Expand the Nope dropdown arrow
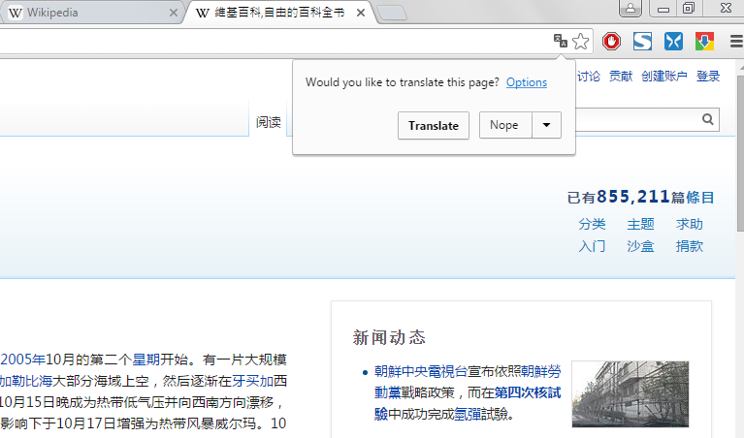This screenshot has width=744, height=438. tap(547, 125)
